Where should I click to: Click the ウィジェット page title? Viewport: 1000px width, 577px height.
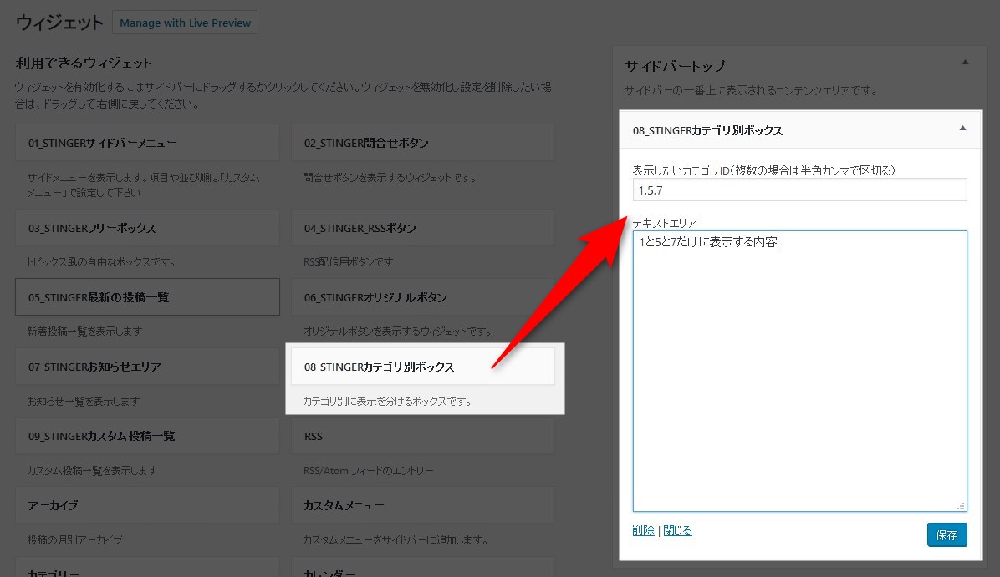pos(59,23)
